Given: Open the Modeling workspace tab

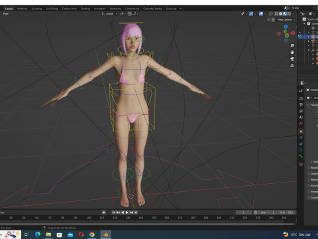Looking at the screenshot, I should pyautogui.click(x=22, y=9).
